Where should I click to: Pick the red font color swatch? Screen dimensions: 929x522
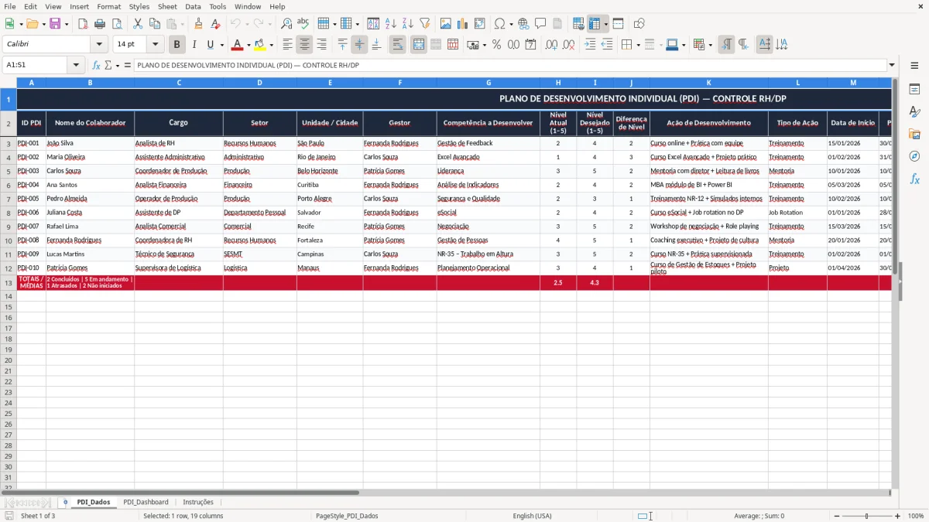238,45
